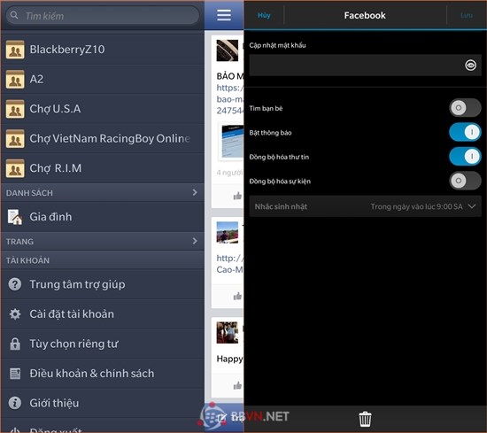Open the Chợ U.S.A group icon

pyautogui.click(x=15, y=109)
